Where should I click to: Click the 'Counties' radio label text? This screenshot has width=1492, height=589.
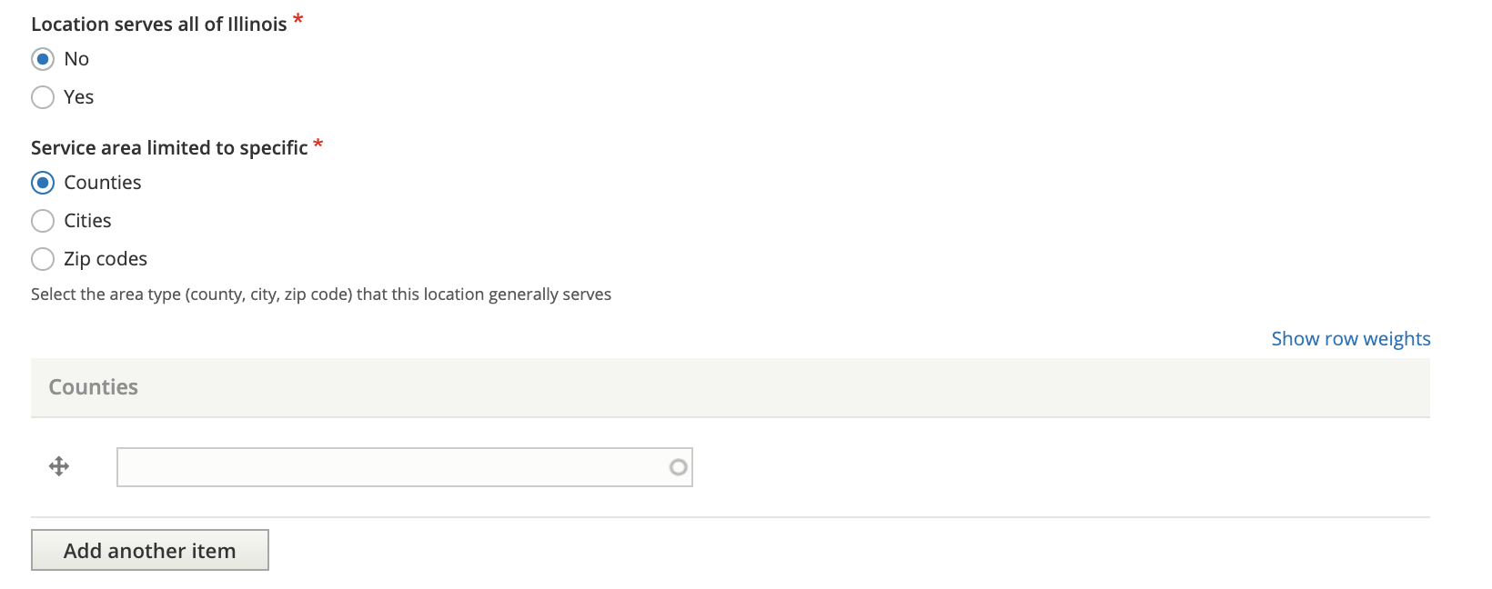pyautogui.click(x=103, y=183)
